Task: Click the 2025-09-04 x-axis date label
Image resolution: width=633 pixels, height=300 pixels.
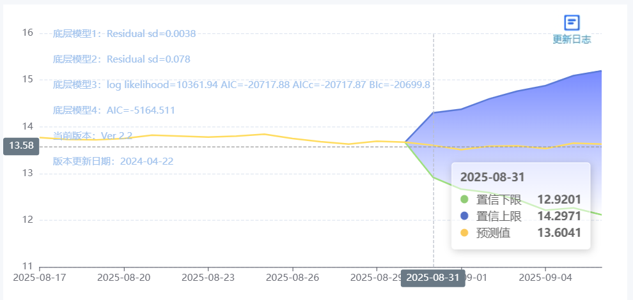Action: point(545,278)
